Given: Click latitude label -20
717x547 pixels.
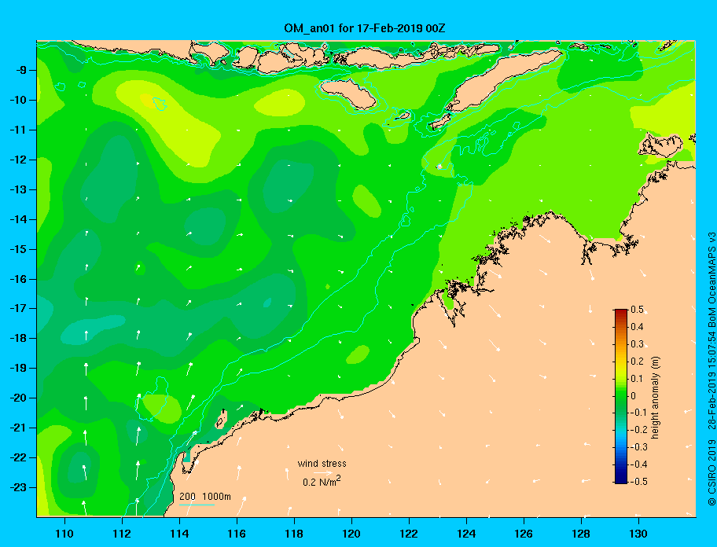Looking at the screenshot, I should click(18, 398).
